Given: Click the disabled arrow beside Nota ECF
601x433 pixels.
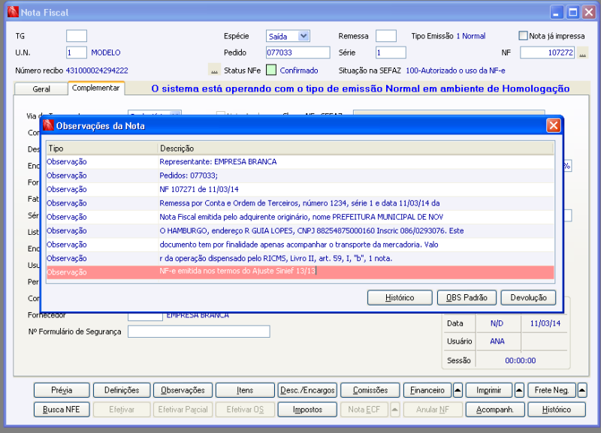Looking at the screenshot, I should tap(395, 410).
